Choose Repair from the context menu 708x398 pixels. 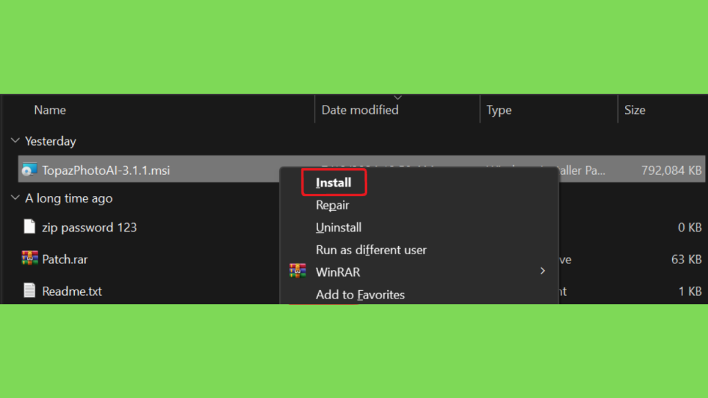[333, 205]
